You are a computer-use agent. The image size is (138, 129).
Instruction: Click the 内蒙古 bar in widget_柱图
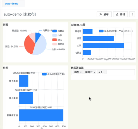point(87,53)
